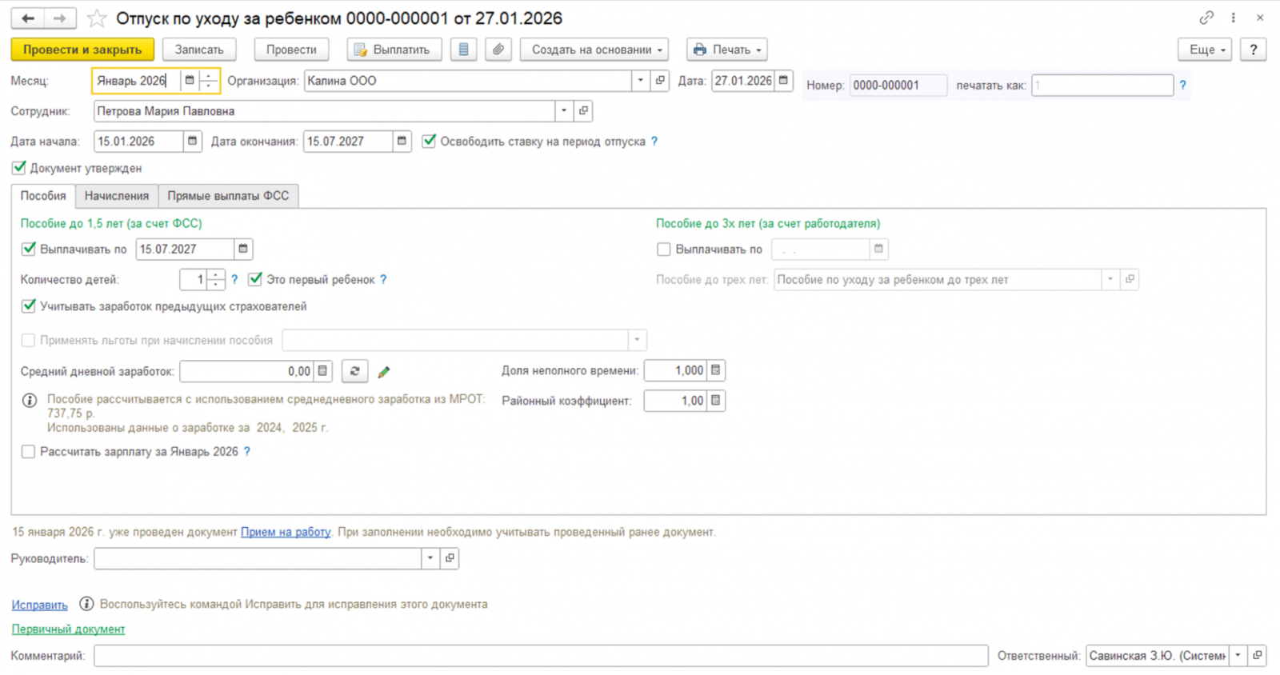This screenshot has width=1280, height=675.
Task: Click into Комментарий input field
Action: click(541, 656)
